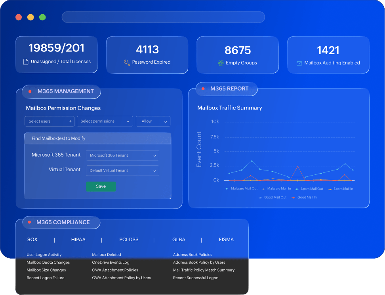Open Recent Logon Failure report
This screenshot has height=295, width=385.
coord(46,278)
